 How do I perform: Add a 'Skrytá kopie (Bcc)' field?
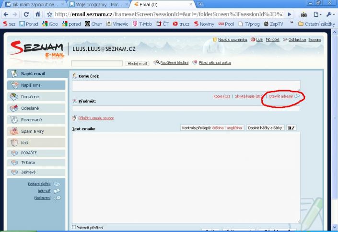(249, 96)
